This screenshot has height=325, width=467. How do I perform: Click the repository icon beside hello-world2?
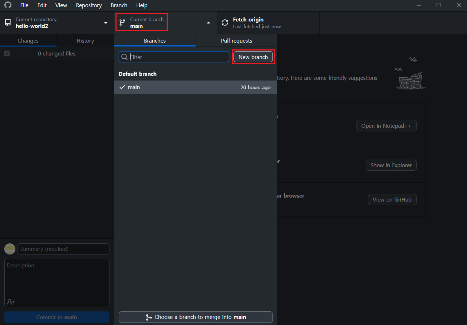[8, 23]
